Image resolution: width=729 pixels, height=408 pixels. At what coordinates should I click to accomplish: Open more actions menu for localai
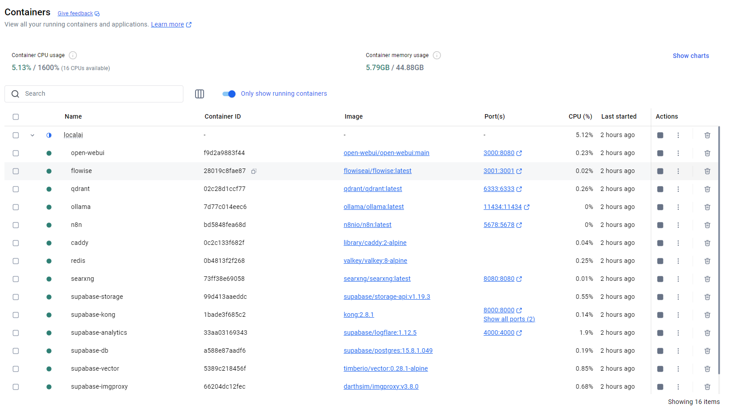click(678, 135)
